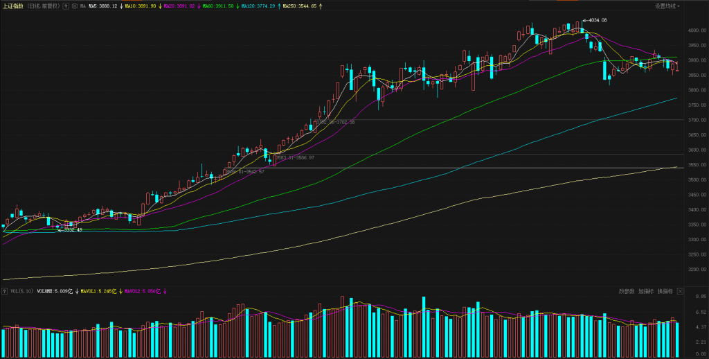Click 加指标 to add an indicator
The image size is (709, 359).
tap(646, 291)
